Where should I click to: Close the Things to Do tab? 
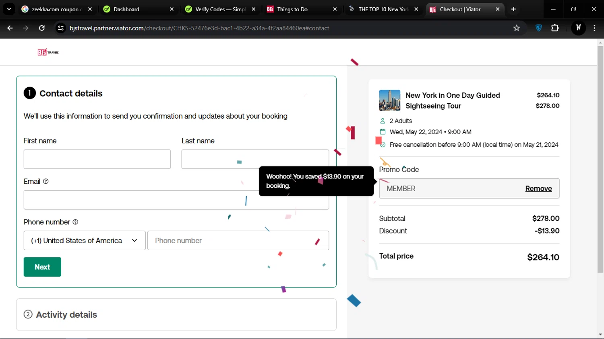pyautogui.click(x=335, y=9)
